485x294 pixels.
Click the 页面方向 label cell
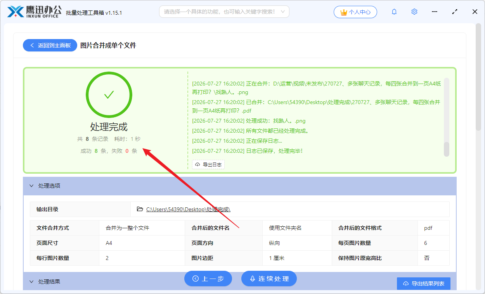click(x=224, y=243)
